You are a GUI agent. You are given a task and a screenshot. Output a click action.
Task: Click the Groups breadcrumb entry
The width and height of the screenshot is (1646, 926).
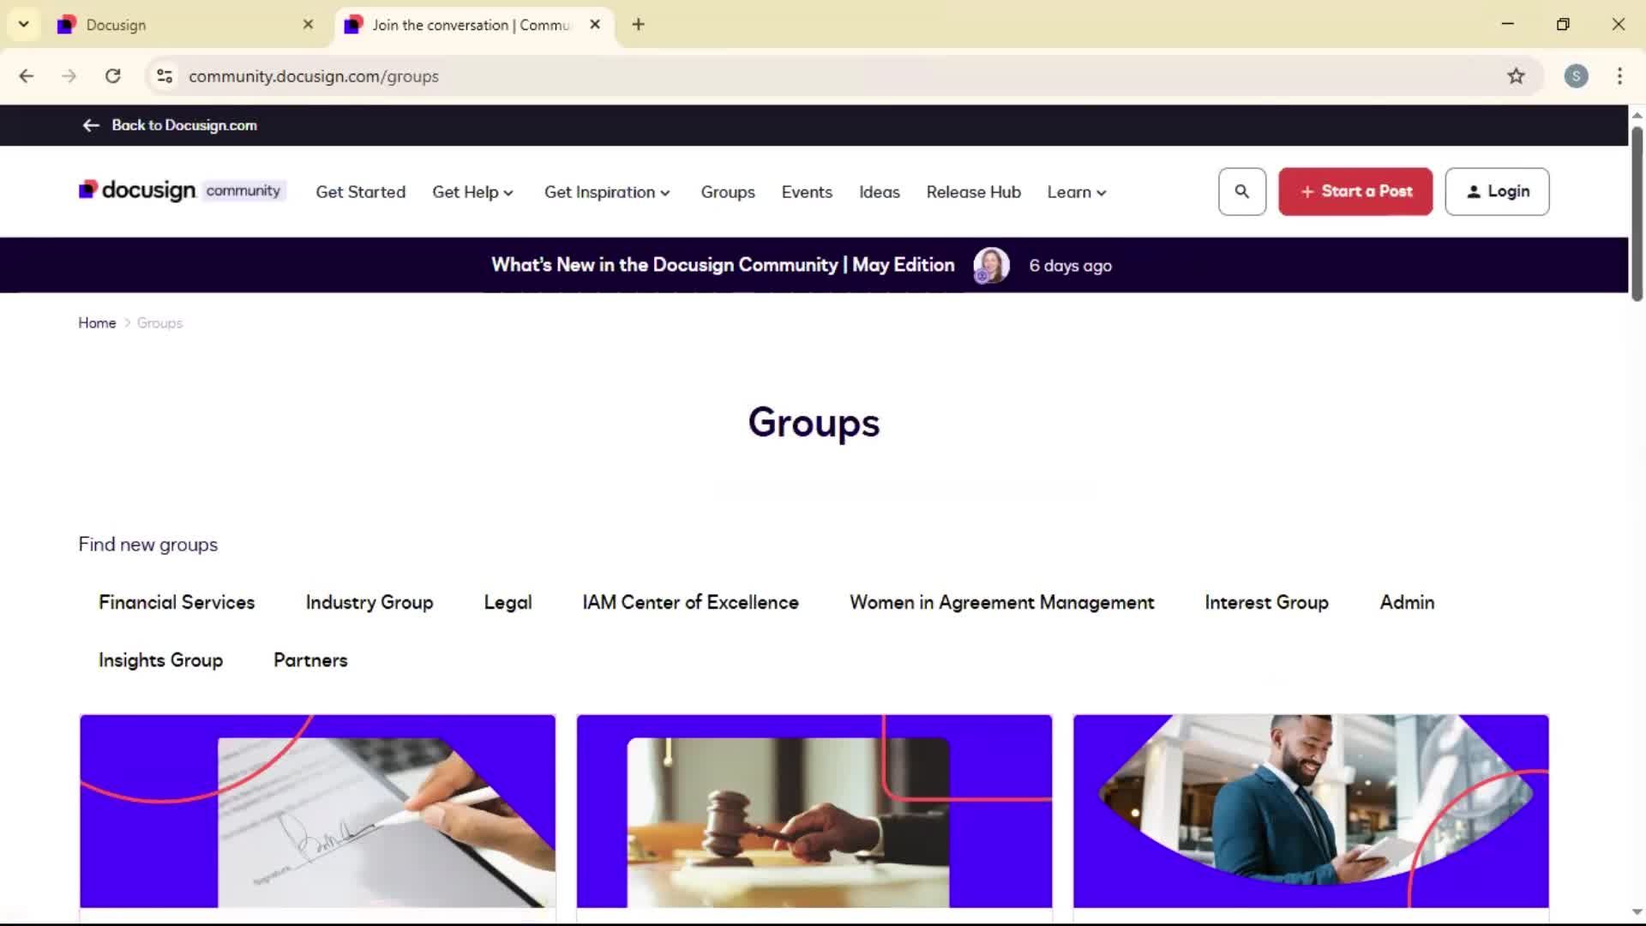[x=159, y=323]
